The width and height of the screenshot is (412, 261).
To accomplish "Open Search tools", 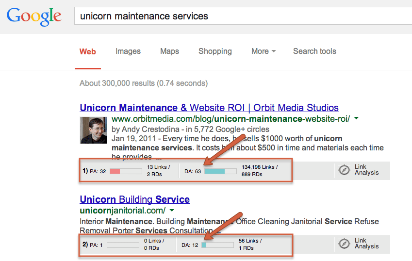I will point(314,51).
